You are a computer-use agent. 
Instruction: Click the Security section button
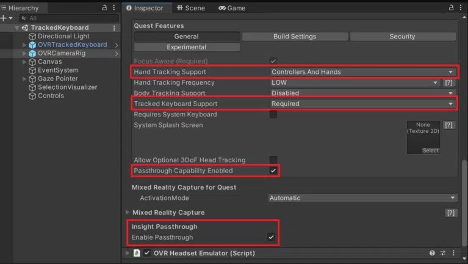[403, 37]
